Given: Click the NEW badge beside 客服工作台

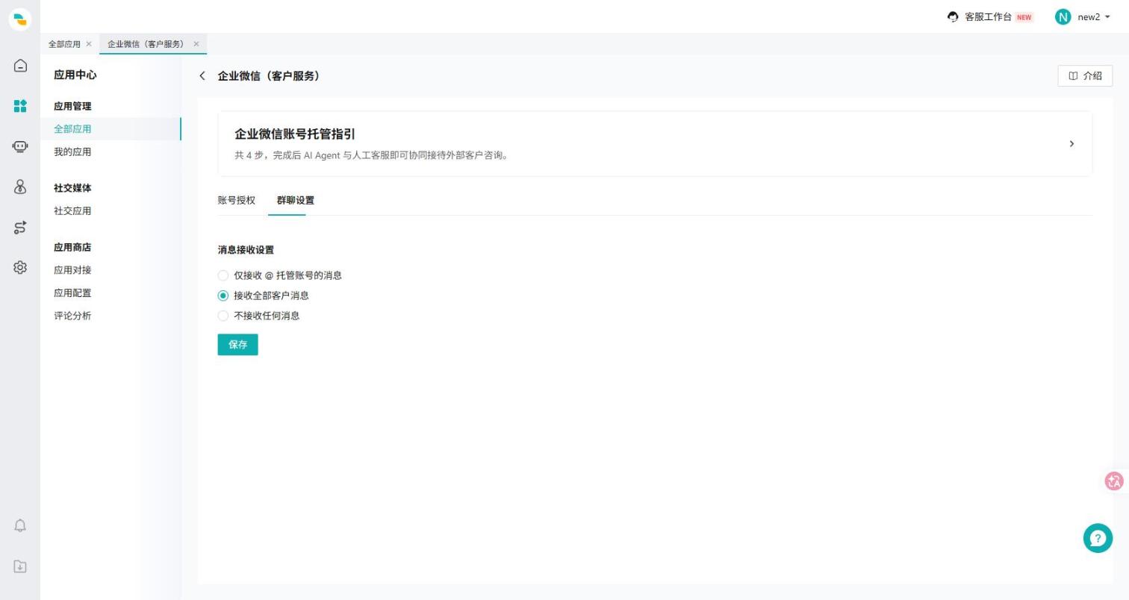Looking at the screenshot, I should [1024, 17].
